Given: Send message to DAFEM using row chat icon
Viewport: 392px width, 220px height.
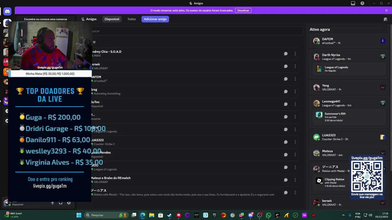Looking at the screenshot, I should point(286,79).
